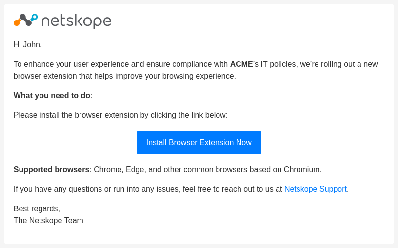
Task: Click the blue ring in Netskope logo
Action: (x=34, y=17)
